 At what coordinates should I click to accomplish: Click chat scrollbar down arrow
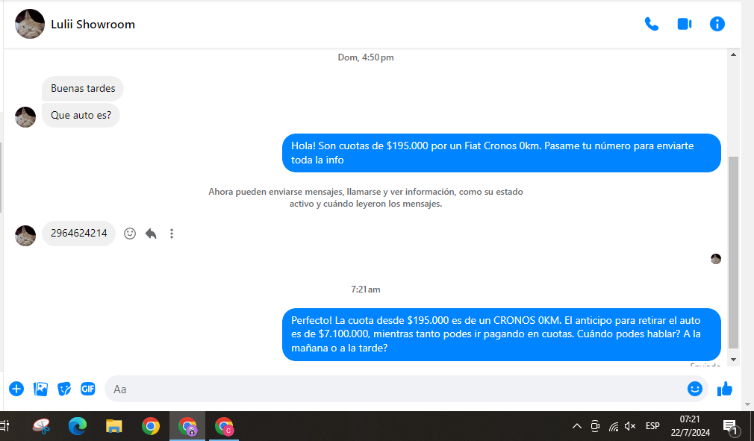[733, 360]
